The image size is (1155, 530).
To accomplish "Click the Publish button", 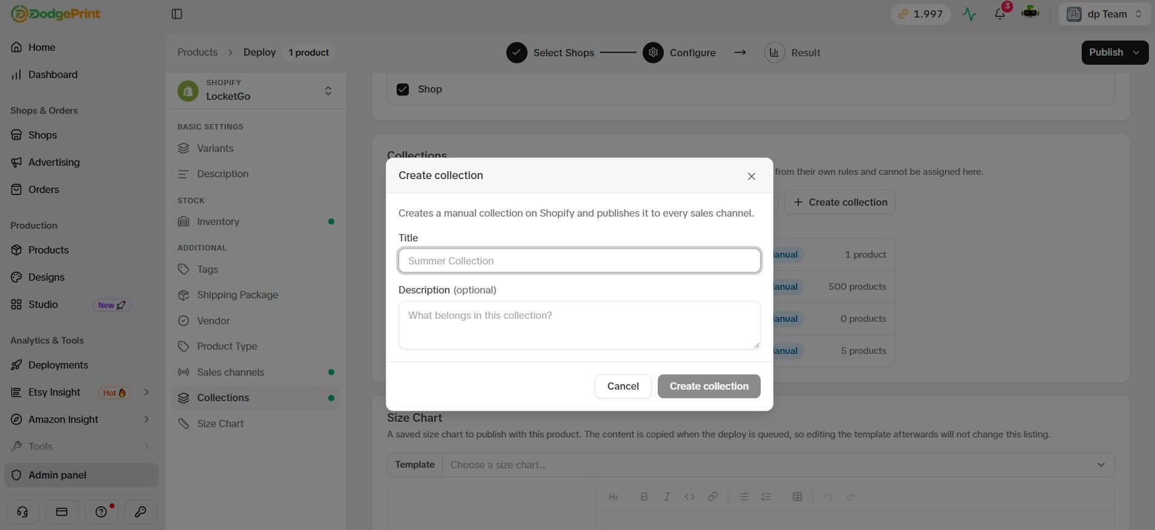I will point(1114,53).
